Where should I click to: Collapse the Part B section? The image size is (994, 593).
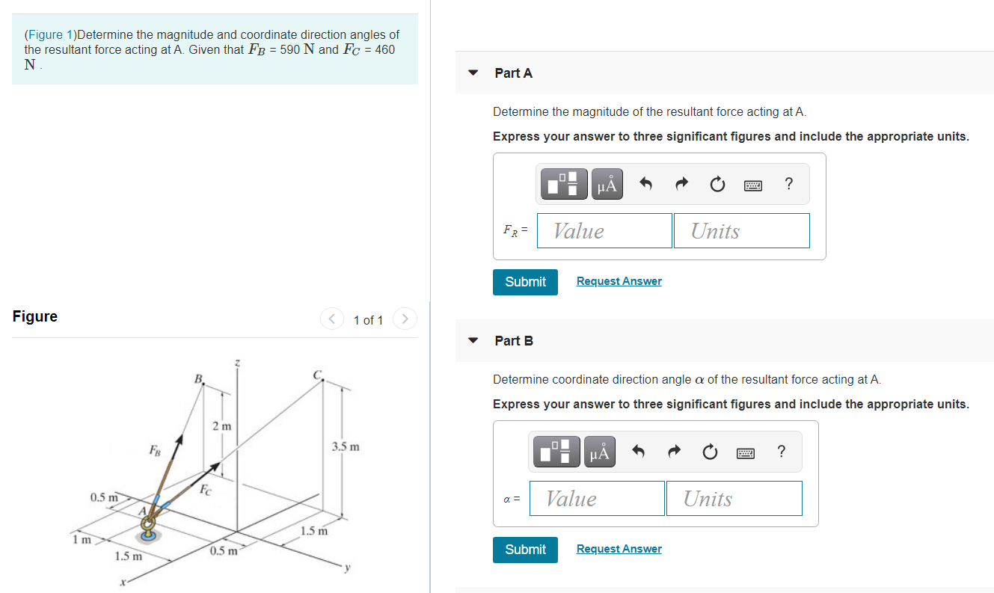point(473,340)
